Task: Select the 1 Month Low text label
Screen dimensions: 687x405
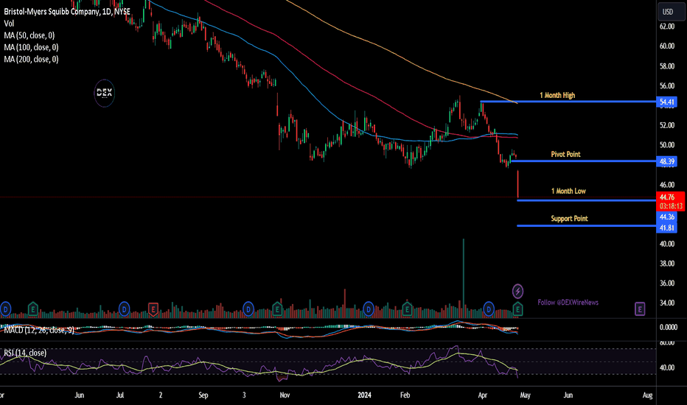Action: pyautogui.click(x=568, y=191)
